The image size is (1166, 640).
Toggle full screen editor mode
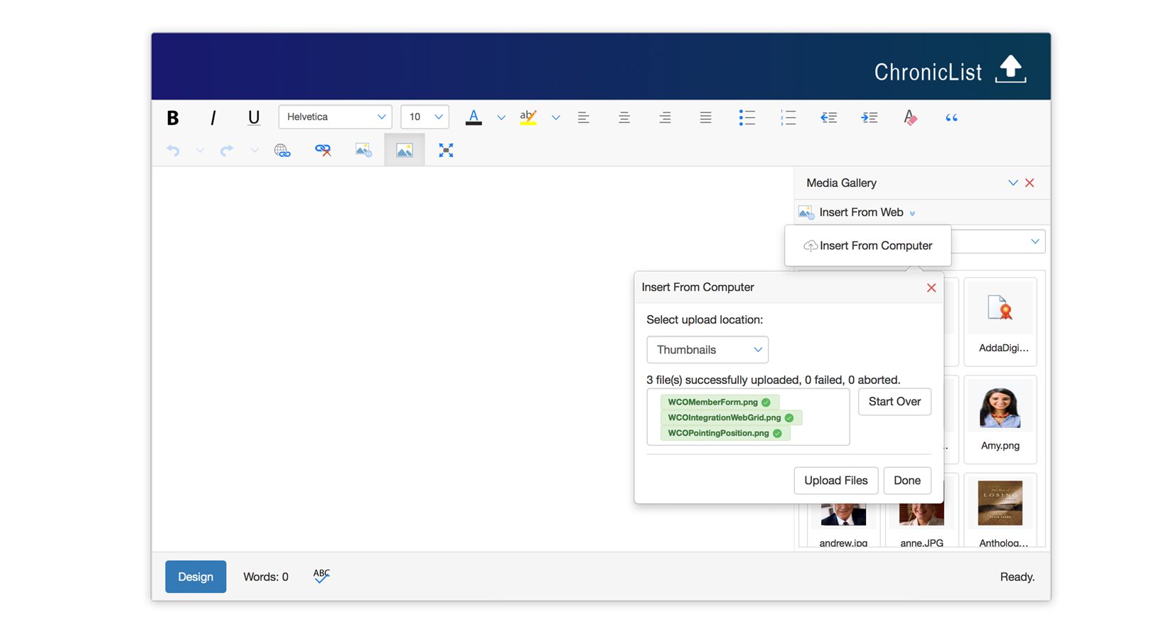(x=446, y=150)
